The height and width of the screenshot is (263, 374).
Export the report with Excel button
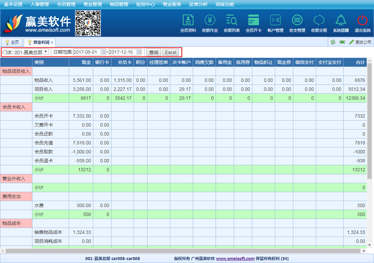point(171,52)
